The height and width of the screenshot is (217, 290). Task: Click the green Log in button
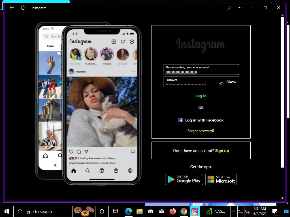pyautogui.click(x=201, y=96)
